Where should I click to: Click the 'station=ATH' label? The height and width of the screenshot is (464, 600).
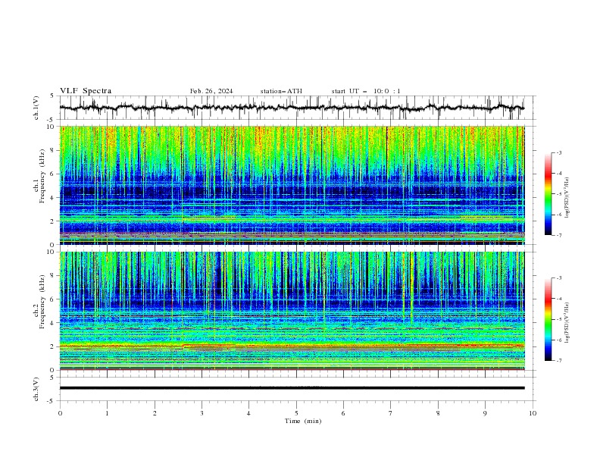(281, 91)
